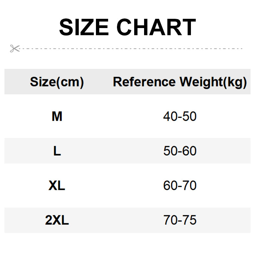255x255 pixels.
Task: Select the XL size label
Action: click(57, 186)
